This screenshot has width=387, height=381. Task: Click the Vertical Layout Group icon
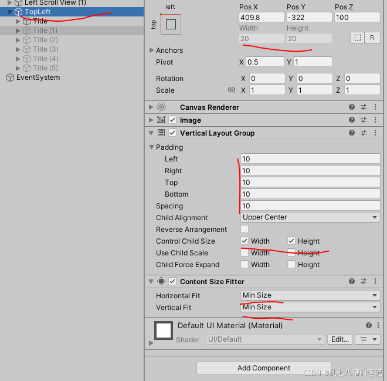(x=161, y=133)
